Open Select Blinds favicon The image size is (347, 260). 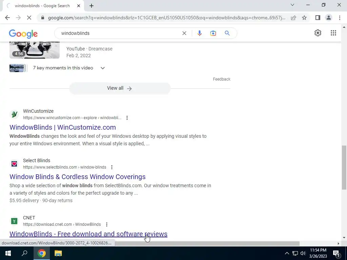coord(14,164)
